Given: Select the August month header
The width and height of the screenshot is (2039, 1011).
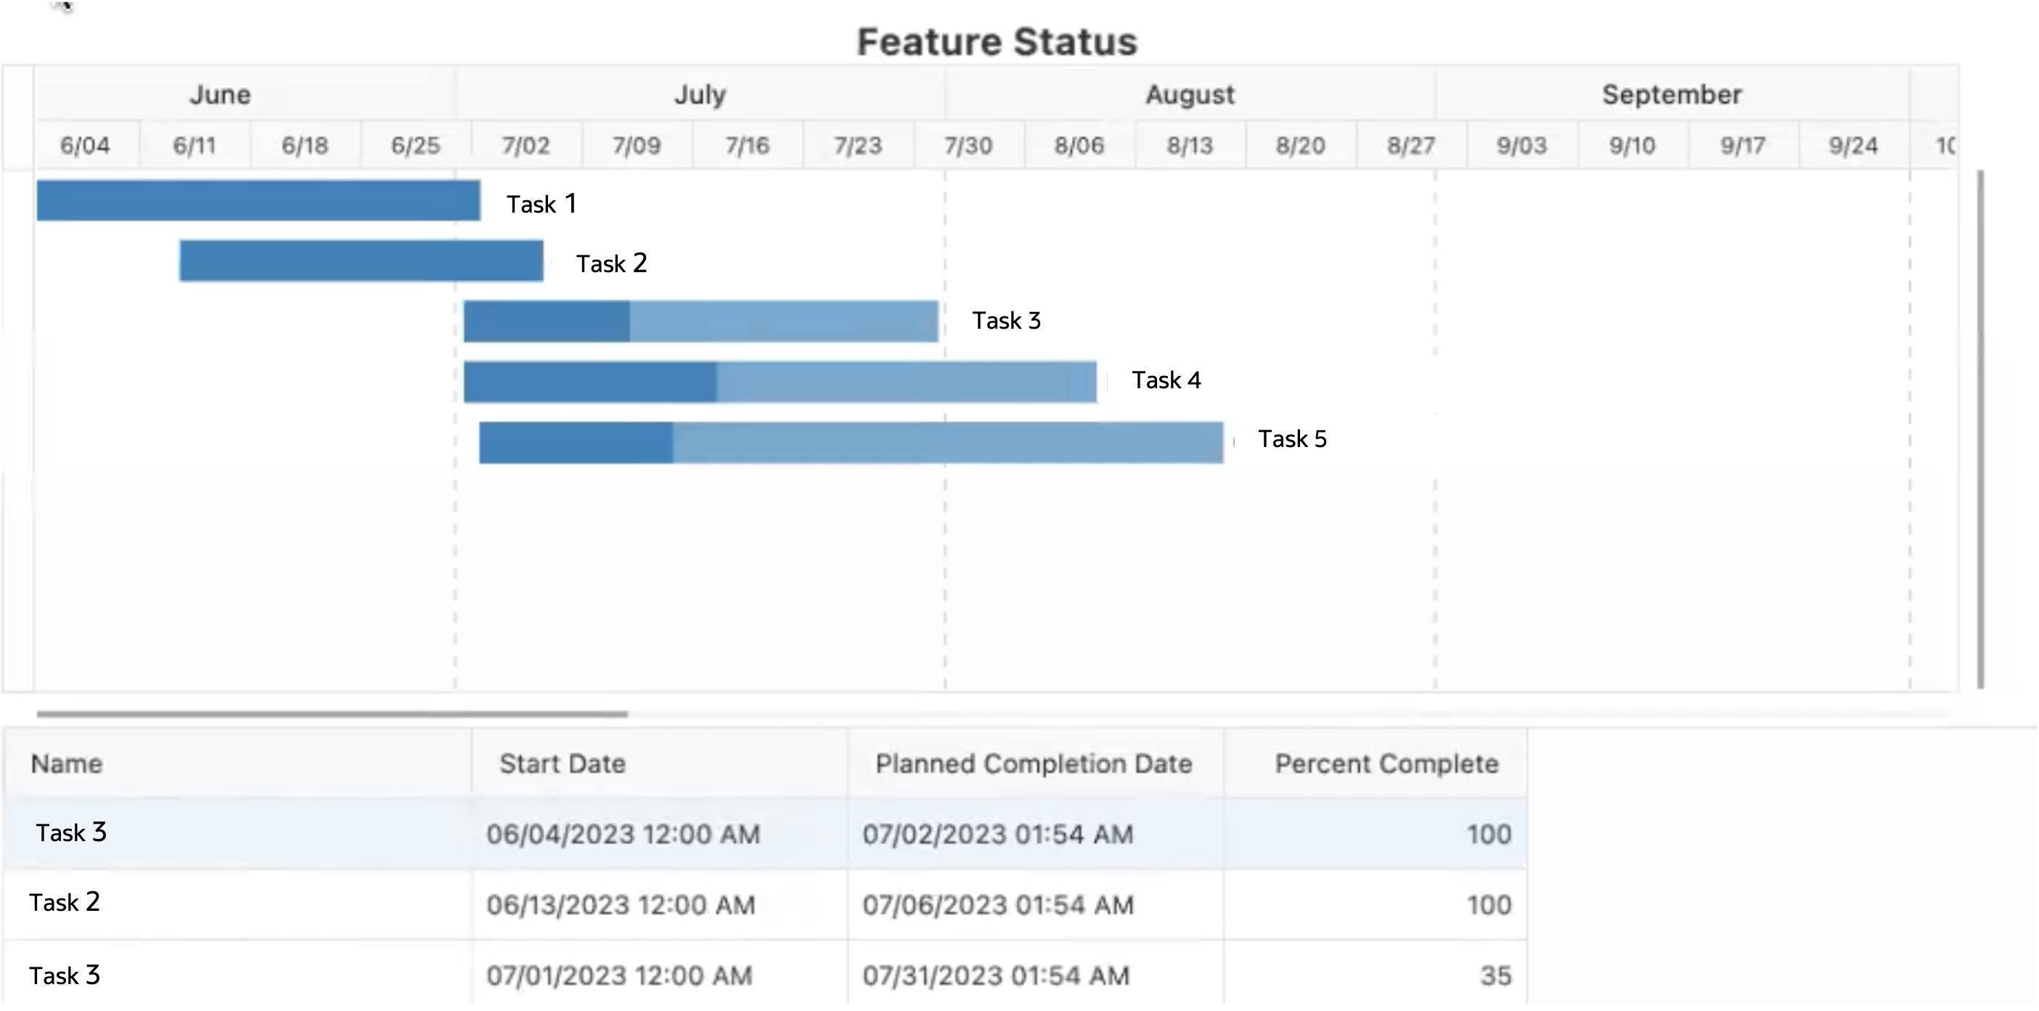Looking at the screenshot, I should (1189, 95).
